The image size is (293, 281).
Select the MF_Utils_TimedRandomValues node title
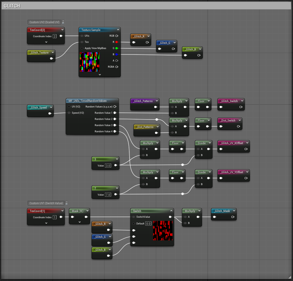pyautogui.click(x=87, y=101)
